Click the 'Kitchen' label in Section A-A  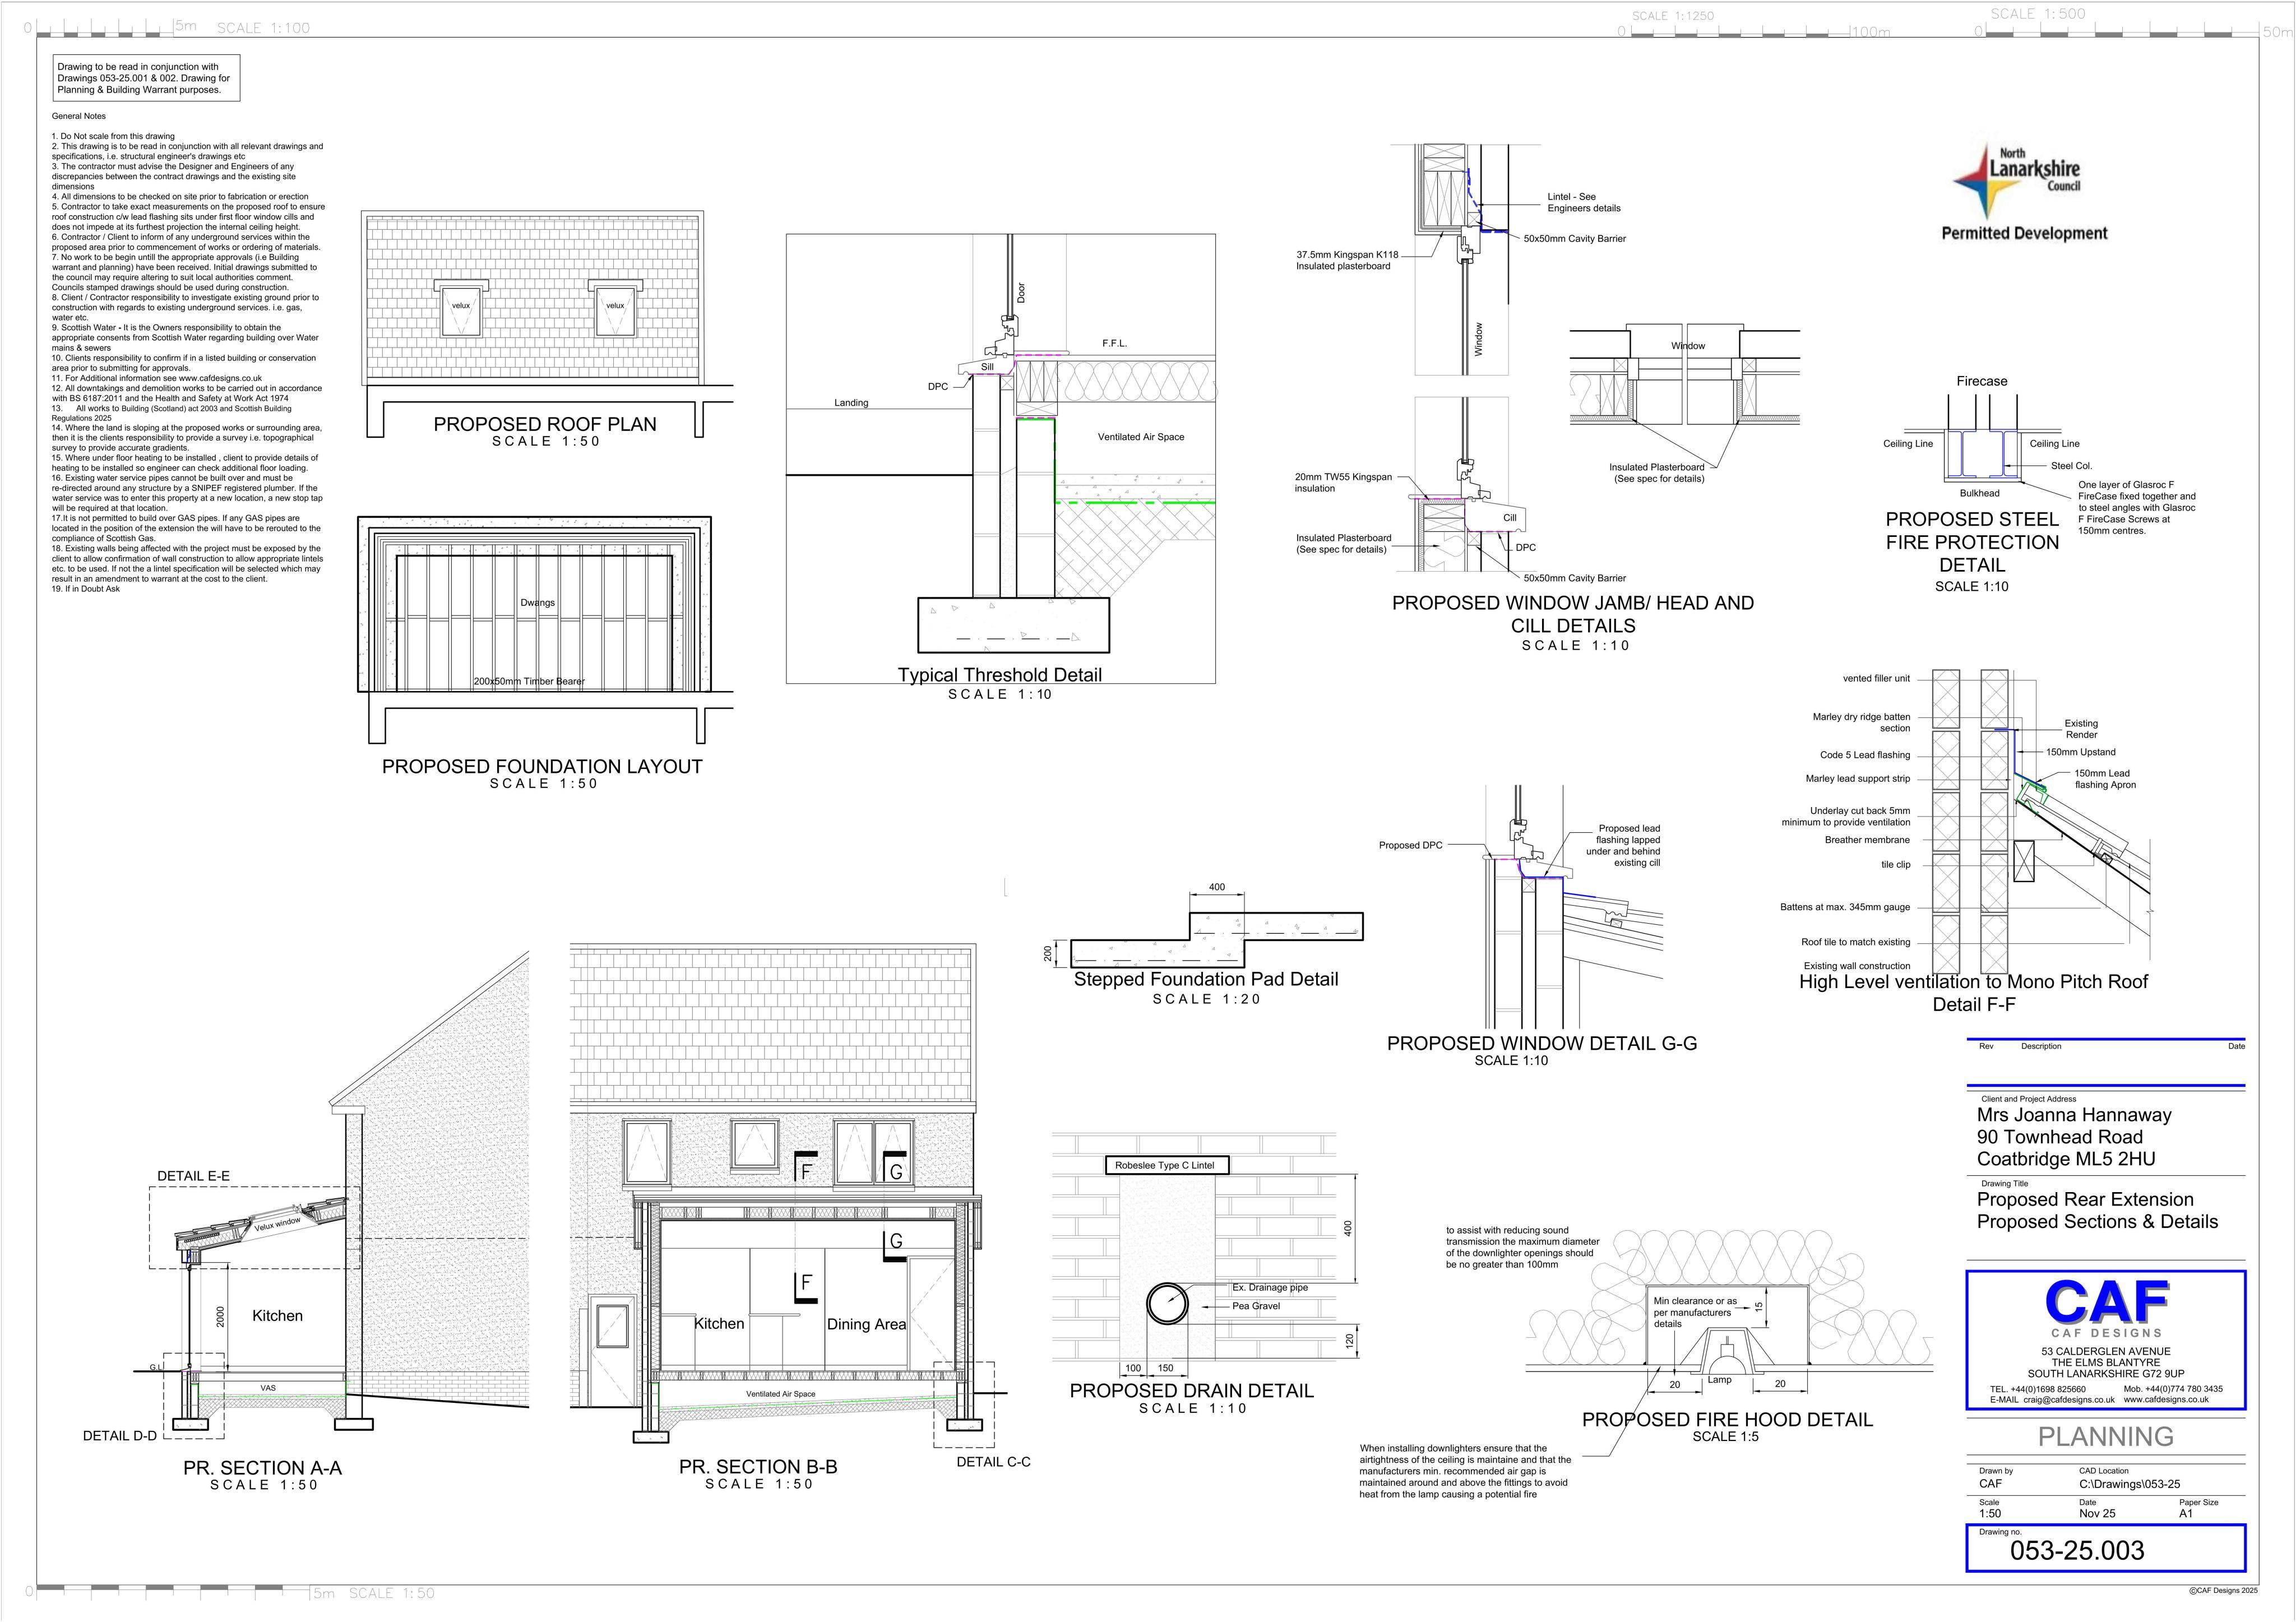(x=277, y=1316)
